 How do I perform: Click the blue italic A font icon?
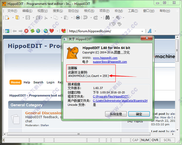click(x=150, y=31)
